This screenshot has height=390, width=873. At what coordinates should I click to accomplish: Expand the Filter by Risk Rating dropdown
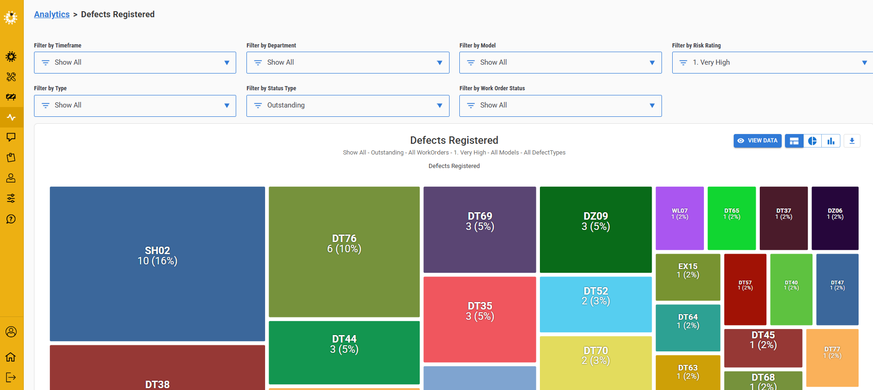pos(772,62)
